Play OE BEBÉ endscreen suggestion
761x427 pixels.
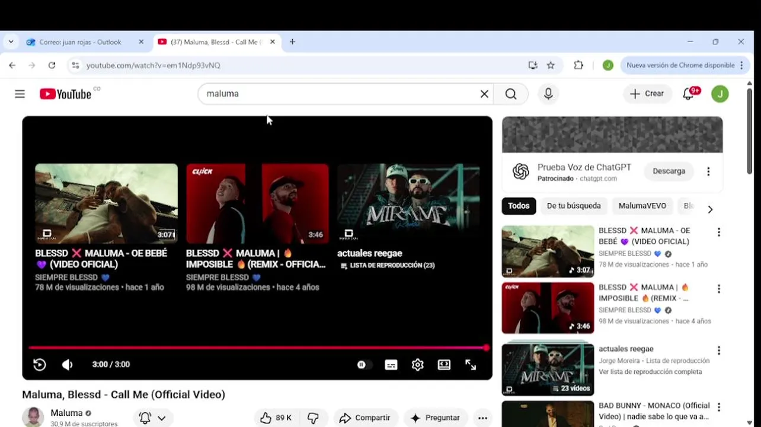click(x=106, y=203)
